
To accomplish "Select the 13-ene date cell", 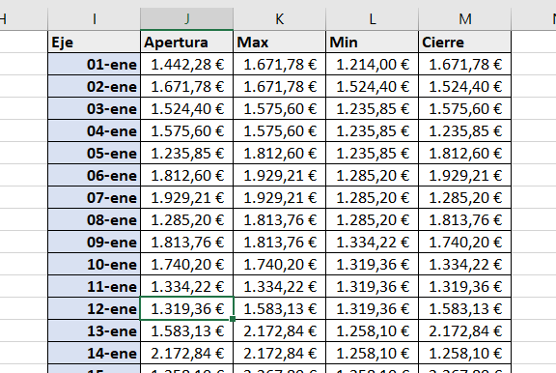I will (x=95, y=331).
